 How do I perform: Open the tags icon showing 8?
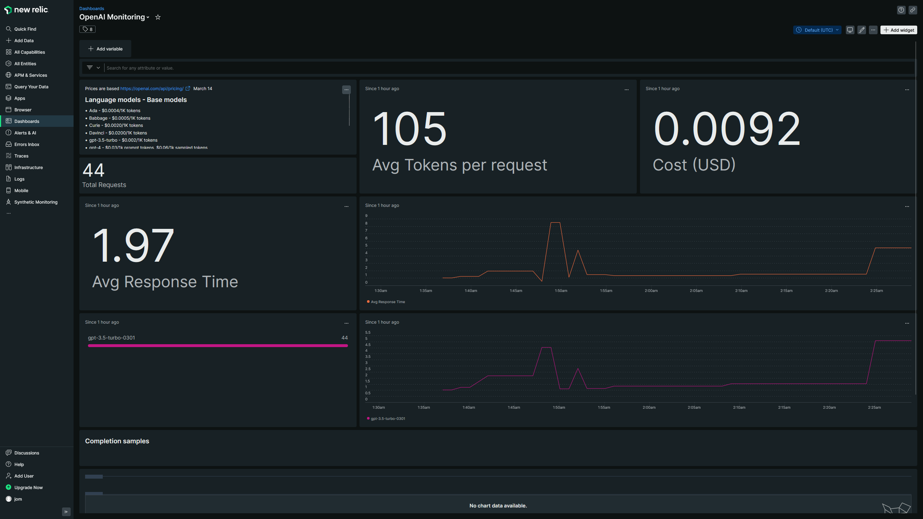point(87,29)
